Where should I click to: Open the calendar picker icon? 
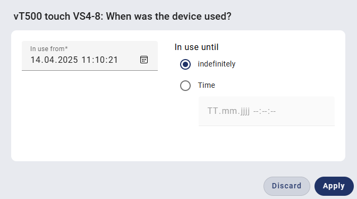click(x=144, y=60)
